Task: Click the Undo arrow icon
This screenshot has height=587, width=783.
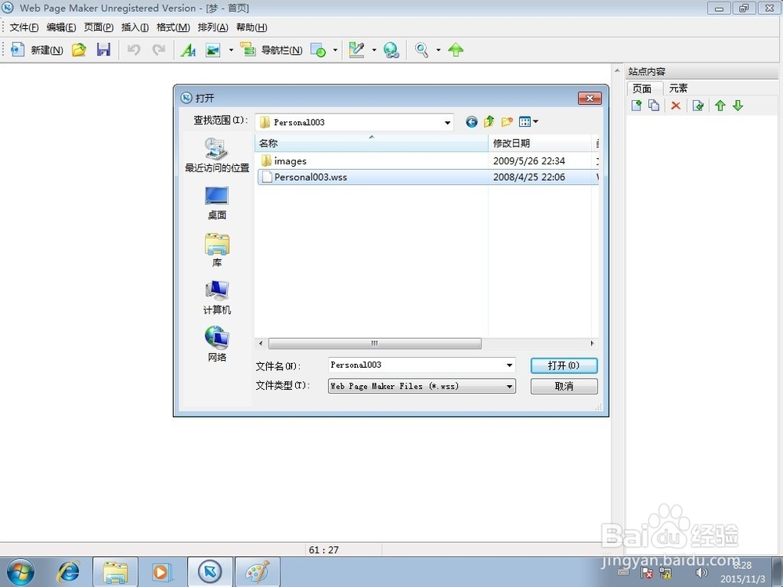Action: coord(133,49)
